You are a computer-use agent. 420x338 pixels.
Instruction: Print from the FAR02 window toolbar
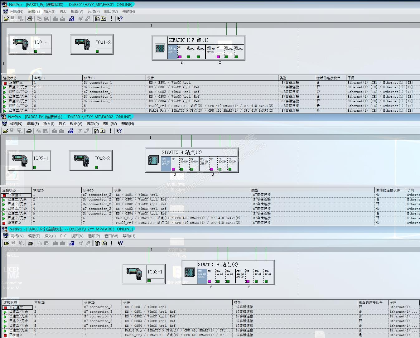coord(29,131)
